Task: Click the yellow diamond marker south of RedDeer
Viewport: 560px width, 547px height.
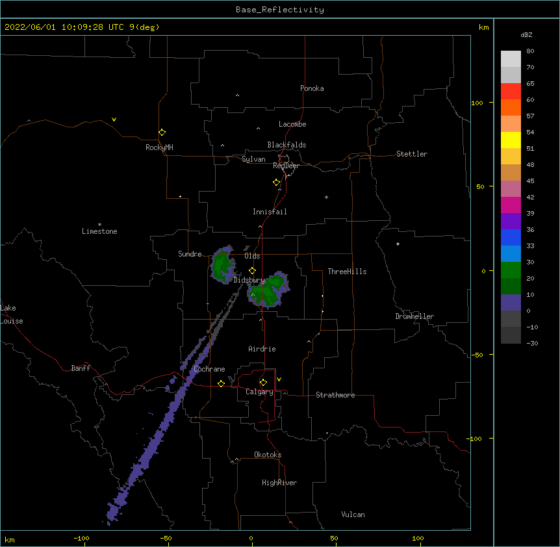Action: pos(277,183)
